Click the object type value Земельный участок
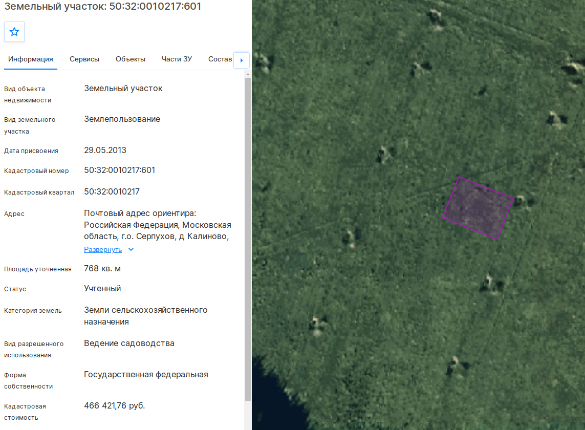This screenshot has height=430, width=585. click(x=123, y=89)
